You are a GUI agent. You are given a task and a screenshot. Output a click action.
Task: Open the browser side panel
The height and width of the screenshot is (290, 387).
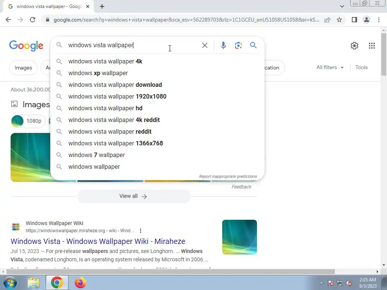click(x=354, y=20)
